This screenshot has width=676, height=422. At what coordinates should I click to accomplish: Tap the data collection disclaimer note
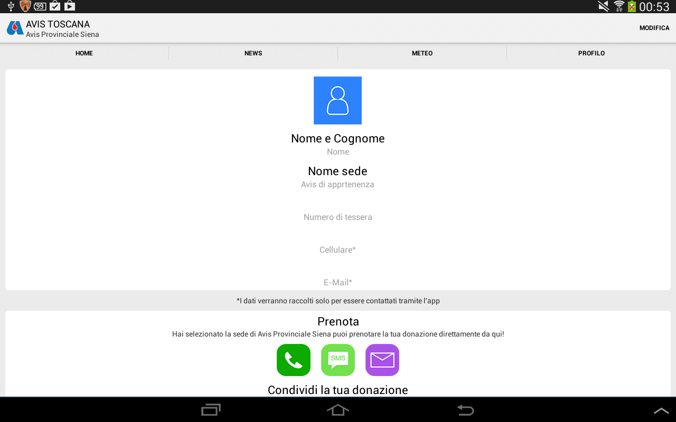pyautogui.click(x=338, y=301)
